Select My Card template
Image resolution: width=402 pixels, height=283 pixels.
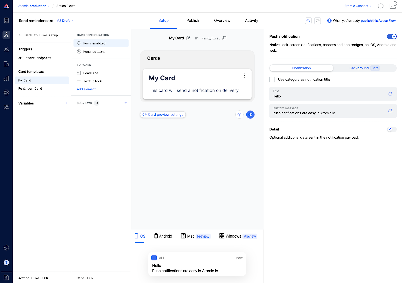point(42,80)
